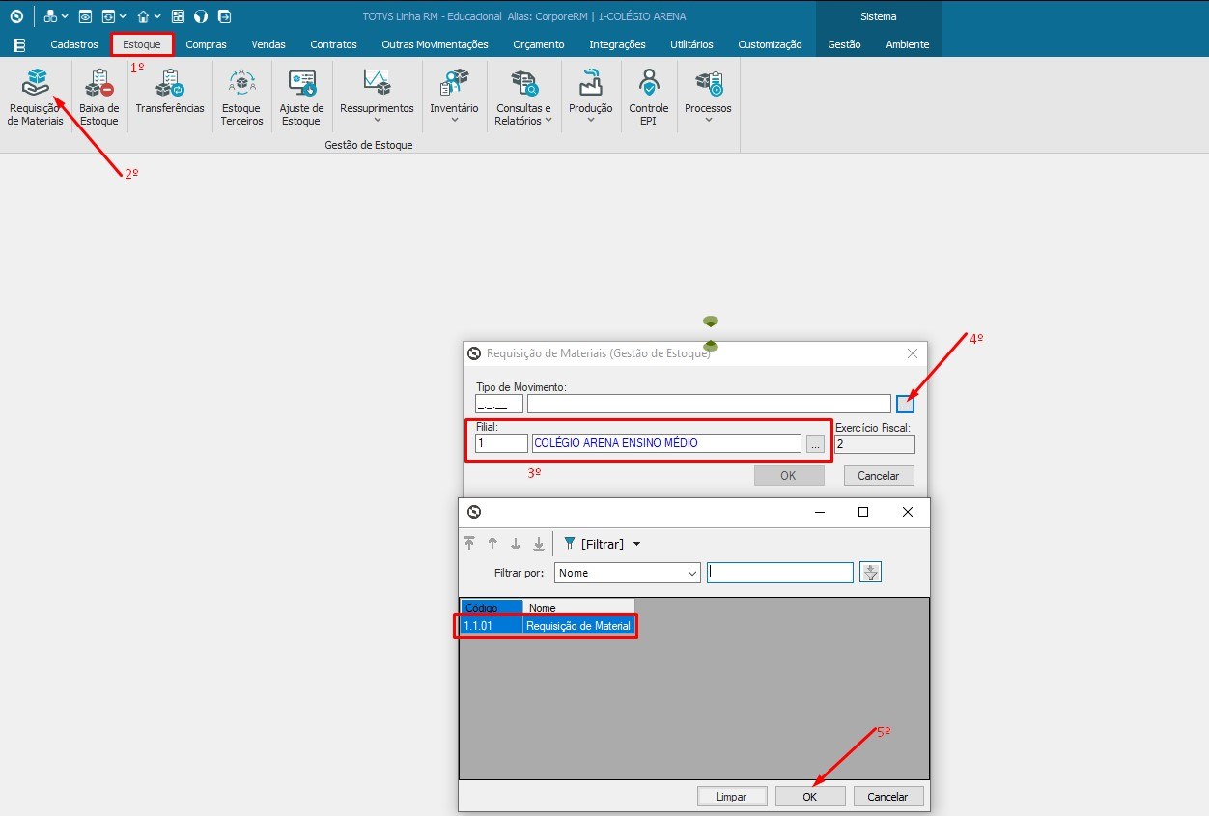Open Estoque Terceiros

click(240, 93)
